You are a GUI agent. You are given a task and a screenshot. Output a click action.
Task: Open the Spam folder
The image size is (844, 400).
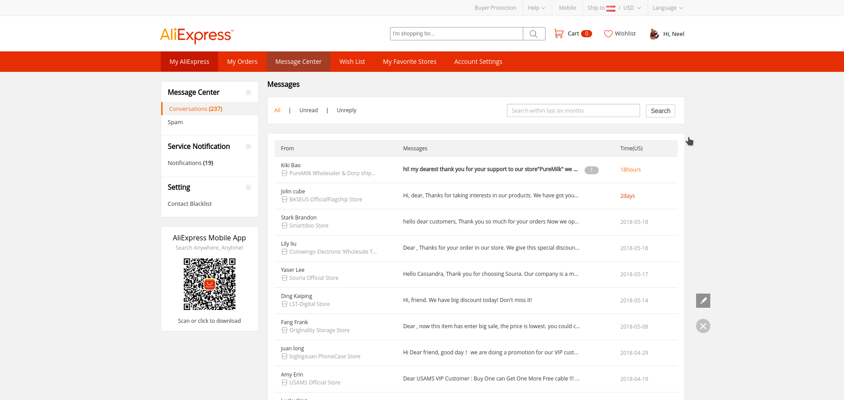coord(175,122)
